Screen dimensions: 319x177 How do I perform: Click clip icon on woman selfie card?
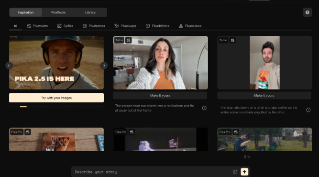click(128, 40)
